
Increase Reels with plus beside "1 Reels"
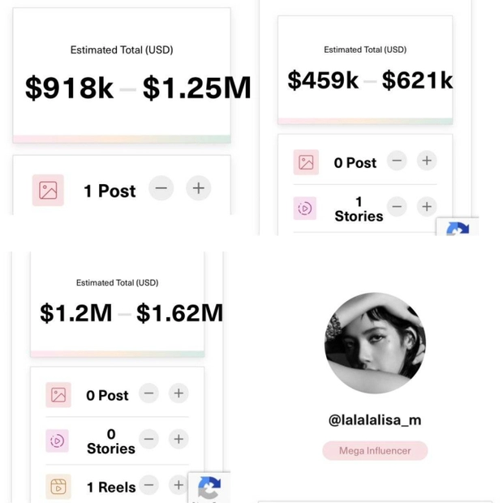178,484
